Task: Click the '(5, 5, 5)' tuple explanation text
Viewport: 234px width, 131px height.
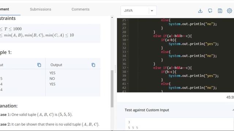Action: point(65,115)
